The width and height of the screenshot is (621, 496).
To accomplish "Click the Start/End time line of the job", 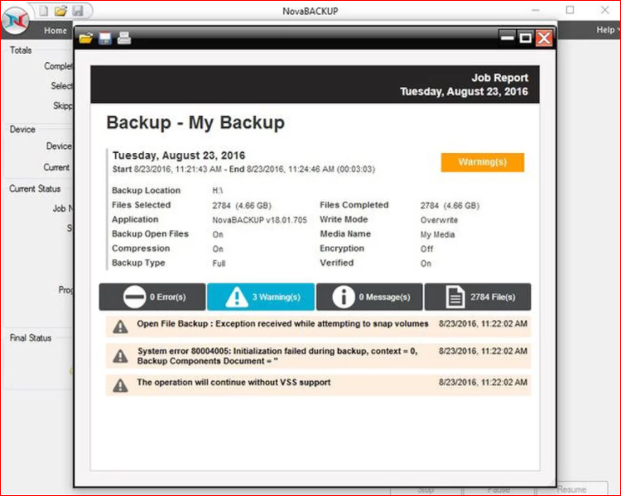I will coord(243,169).
